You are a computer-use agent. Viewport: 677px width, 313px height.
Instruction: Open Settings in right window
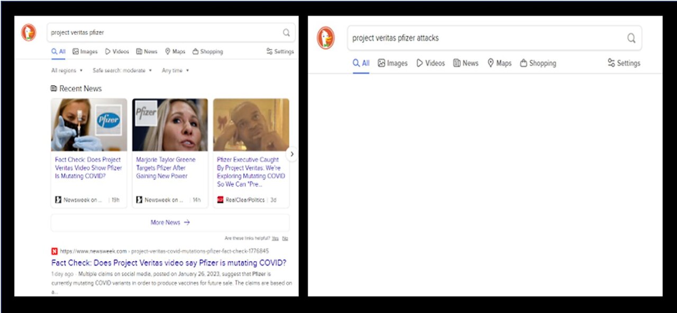(624, 63)
